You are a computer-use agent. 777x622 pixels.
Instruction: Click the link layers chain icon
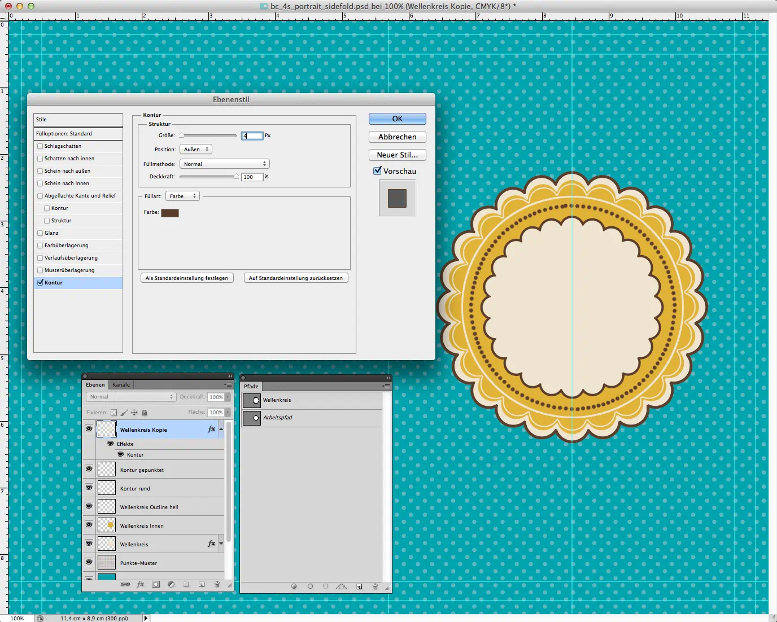click(125, 585)
